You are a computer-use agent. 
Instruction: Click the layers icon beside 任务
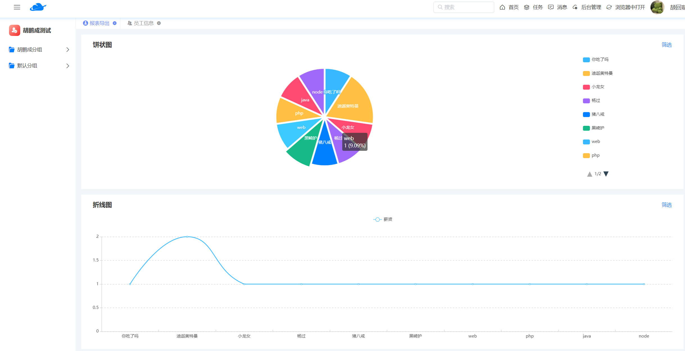[527, 7]
